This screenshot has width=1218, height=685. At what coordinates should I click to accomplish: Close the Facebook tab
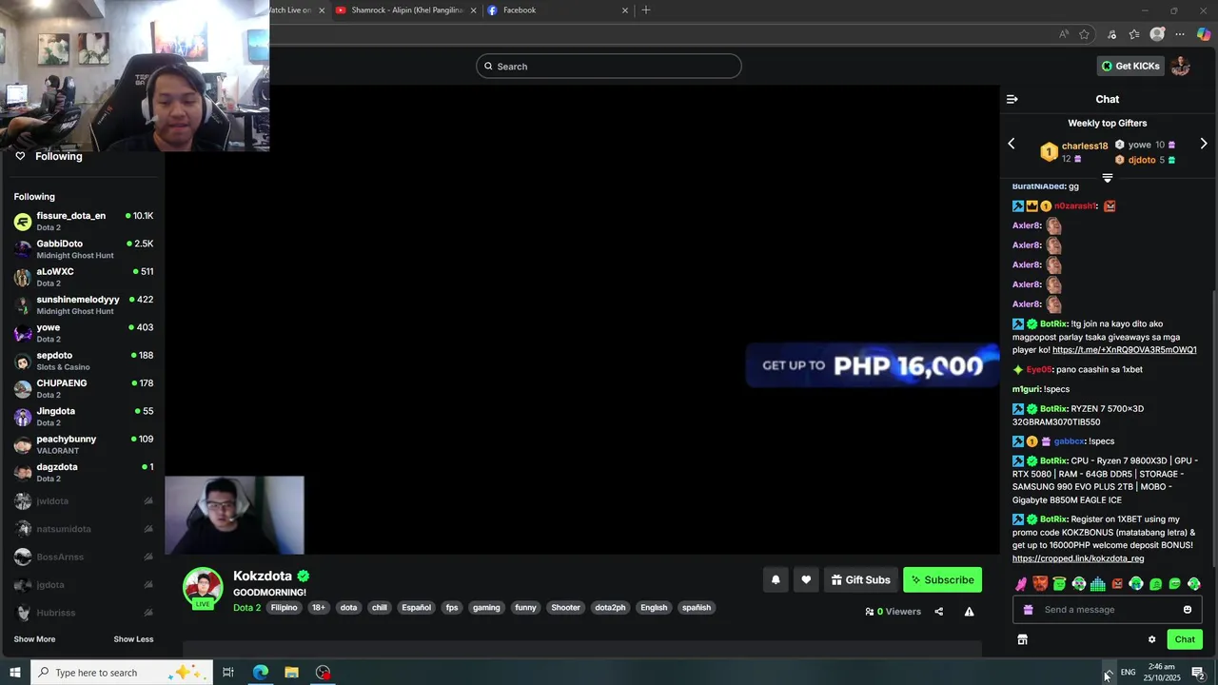pos(625,10)
